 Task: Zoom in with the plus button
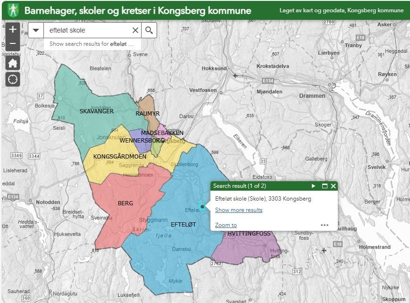(x=12, y=29)
